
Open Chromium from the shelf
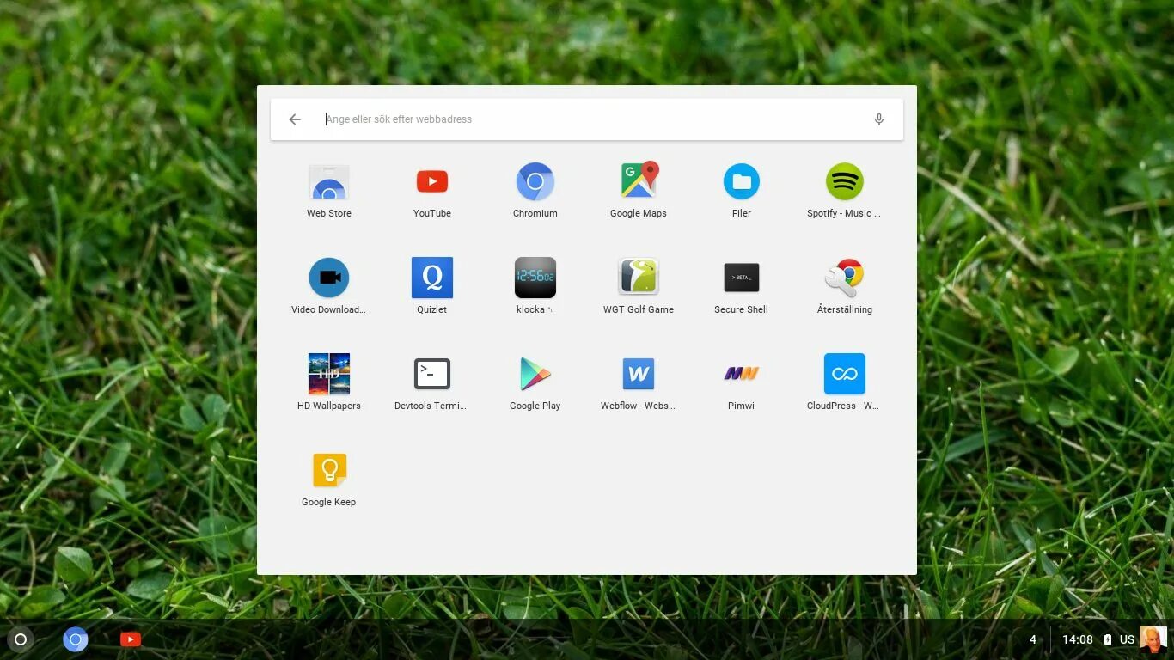pos(76,639)
